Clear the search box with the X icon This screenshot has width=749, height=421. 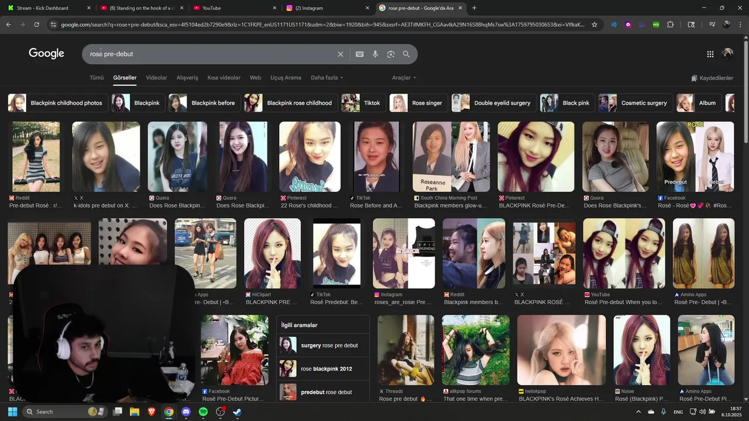[x=341, y=54]
